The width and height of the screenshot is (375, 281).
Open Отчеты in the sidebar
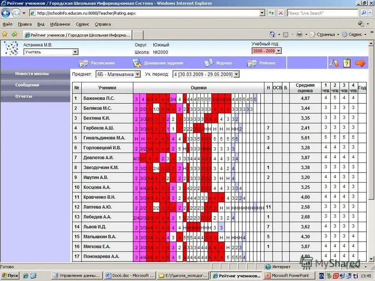(x=35, y=96)
